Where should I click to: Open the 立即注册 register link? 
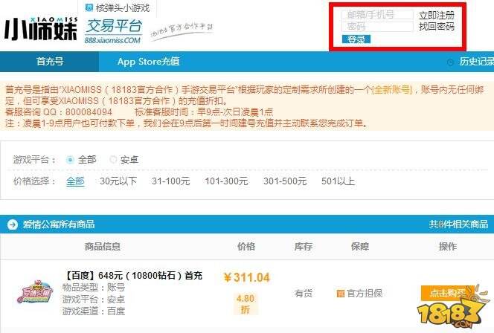[437, 15]
